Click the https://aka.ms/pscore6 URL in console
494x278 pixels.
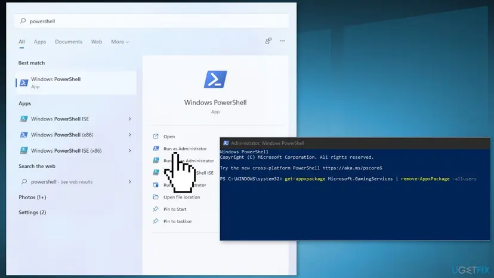click(x=352, y=168)
